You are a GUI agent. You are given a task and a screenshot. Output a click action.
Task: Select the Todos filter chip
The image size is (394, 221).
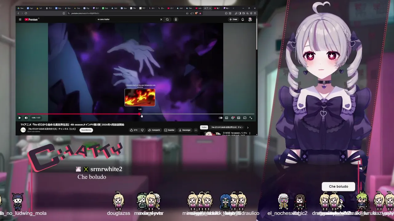[x=204, y=127]
